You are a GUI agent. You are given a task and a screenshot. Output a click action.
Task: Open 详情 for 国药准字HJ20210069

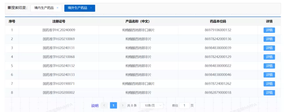(269, 39)
